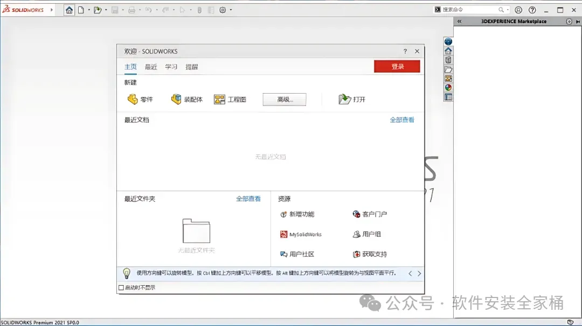This screenshot has width=582, height=326.
Task: Open the search command type dropdown arrow
Action: pos(508,10)
